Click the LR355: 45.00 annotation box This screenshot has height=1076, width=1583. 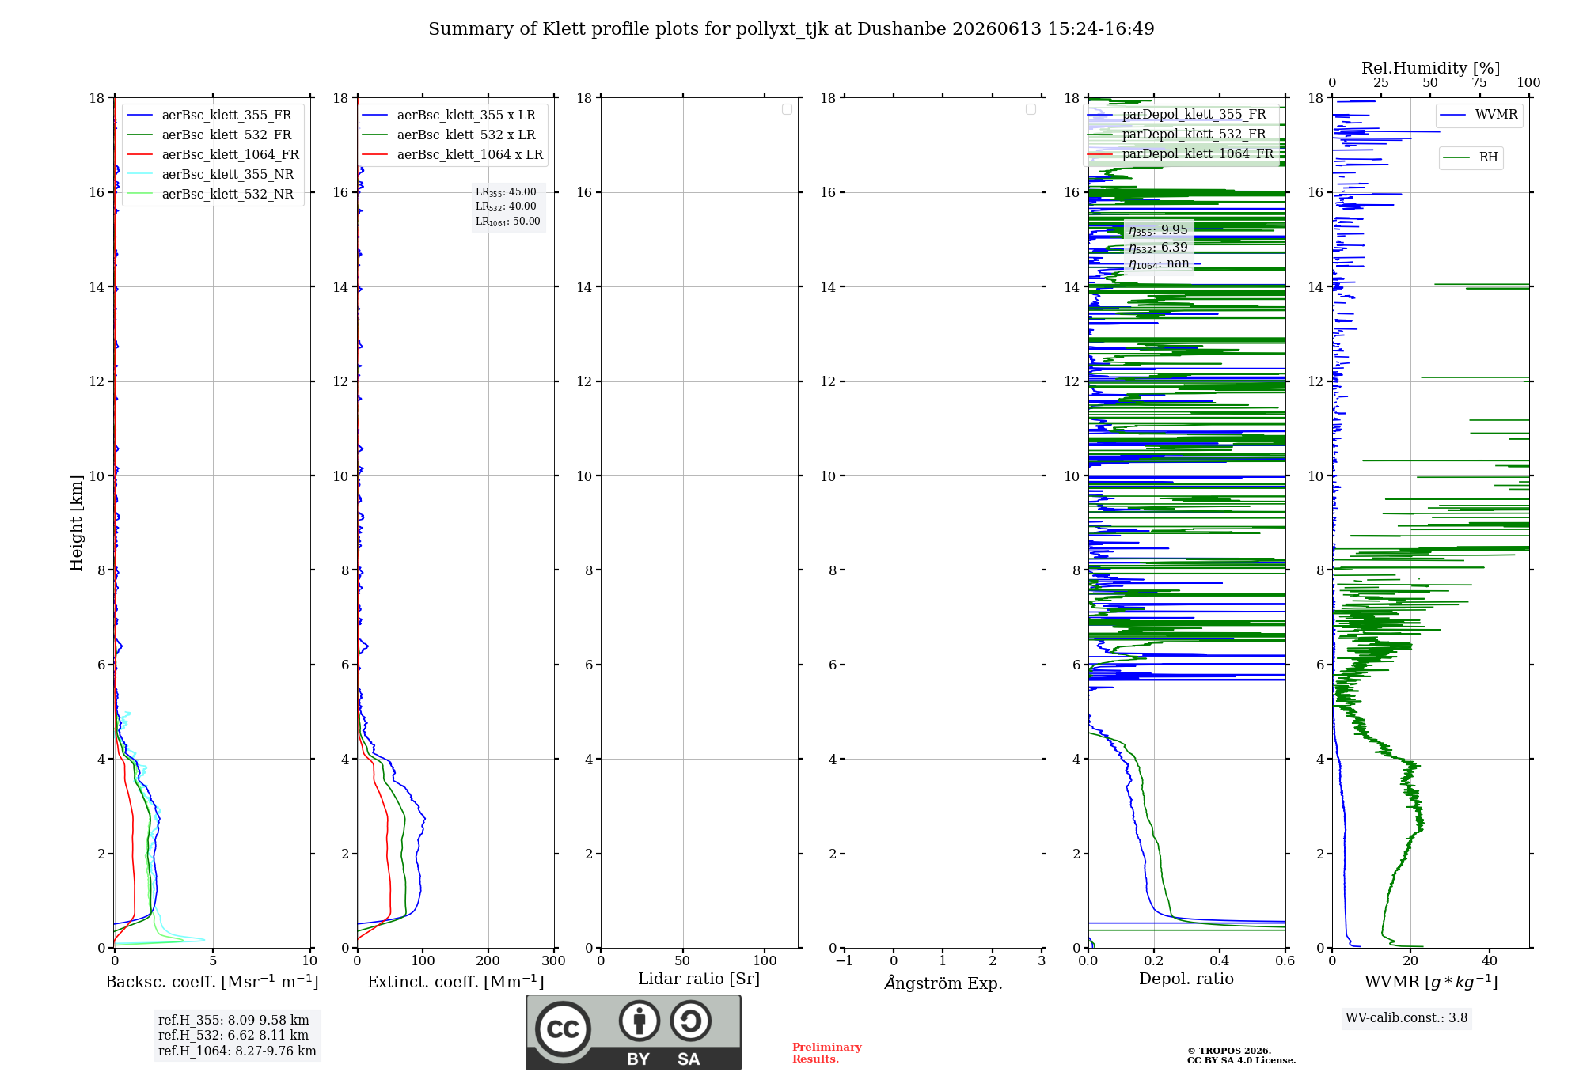[508, 206]
